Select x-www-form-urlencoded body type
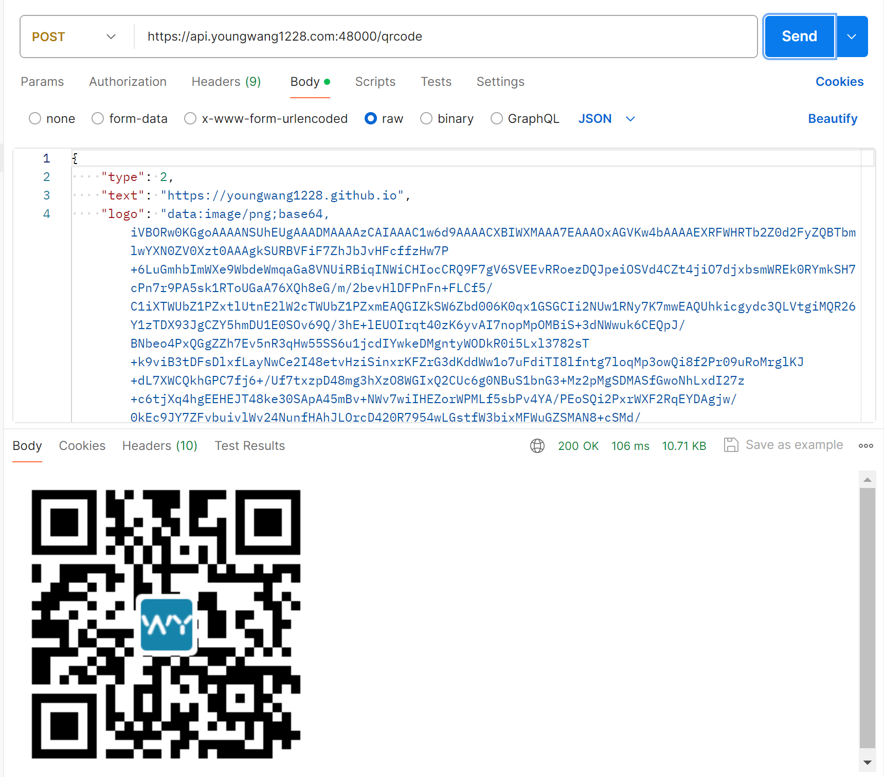Screen dimensions: 884x777 pos(190,119)
